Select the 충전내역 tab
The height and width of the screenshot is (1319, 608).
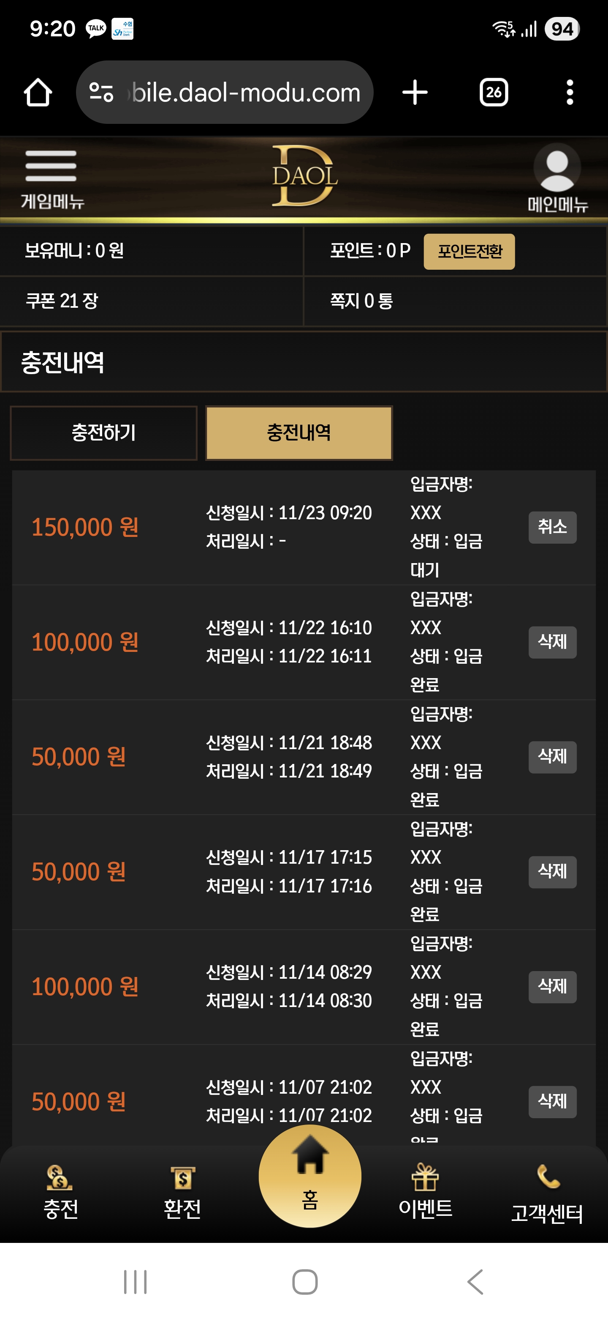coord(299,433)
